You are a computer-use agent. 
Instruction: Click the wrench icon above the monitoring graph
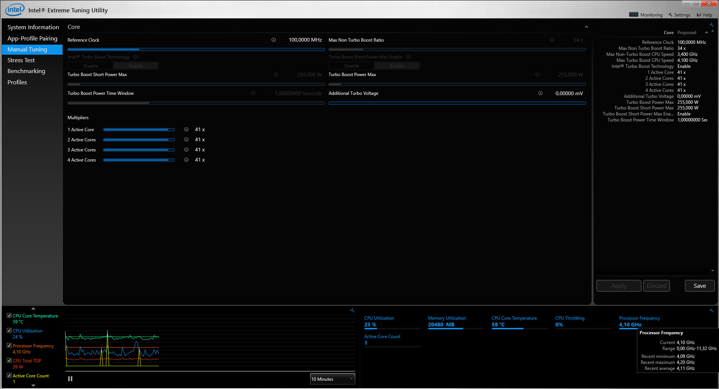pyautogui.click(x=352, y=310)
